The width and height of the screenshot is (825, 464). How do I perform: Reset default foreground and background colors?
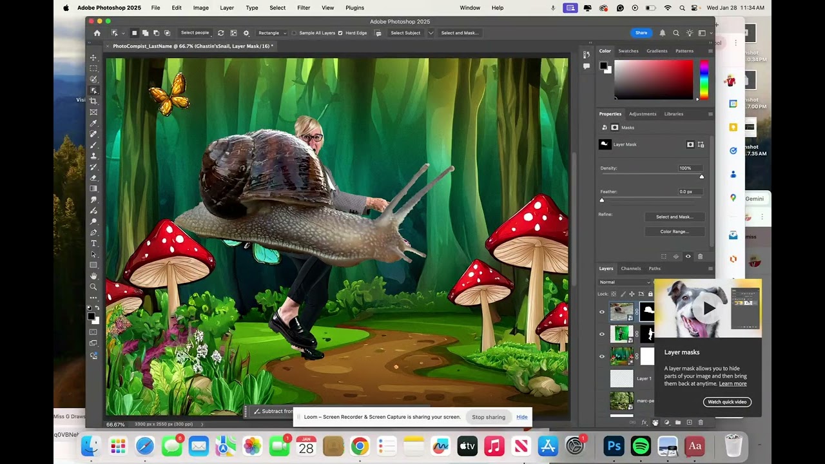coord(90,308)
